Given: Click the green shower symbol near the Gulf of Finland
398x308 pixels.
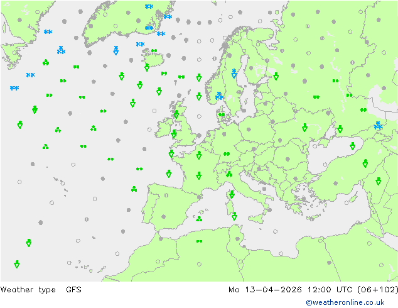Looking at the screenshot, I should [x=276, y=77].
